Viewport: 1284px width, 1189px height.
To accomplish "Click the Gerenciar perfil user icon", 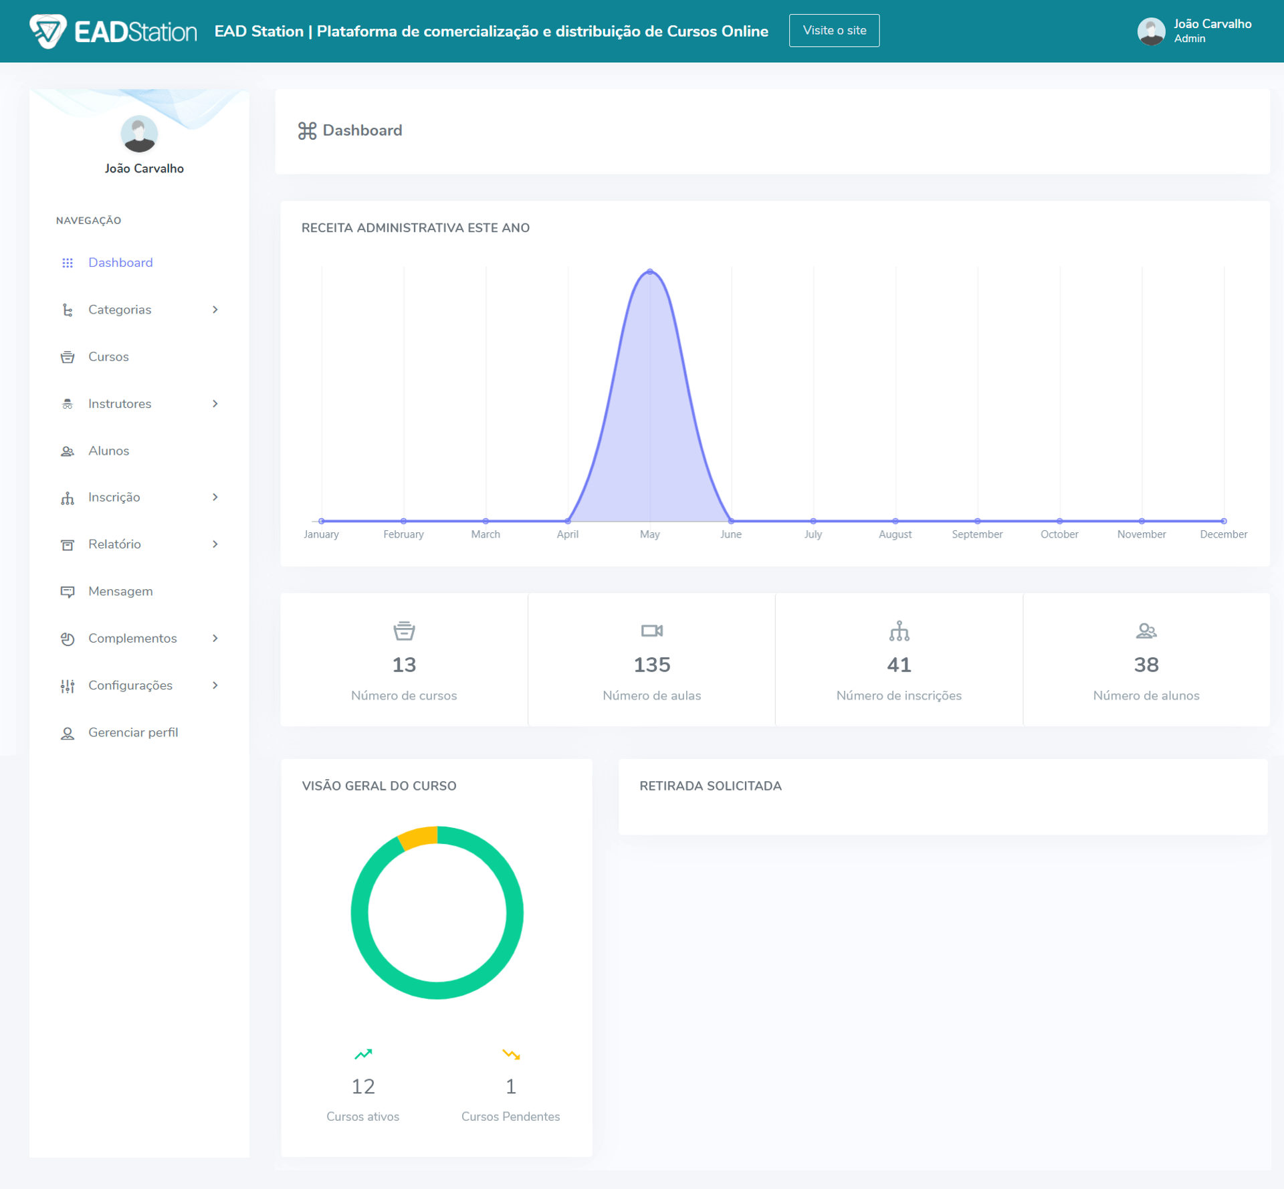I will point(68,732).
